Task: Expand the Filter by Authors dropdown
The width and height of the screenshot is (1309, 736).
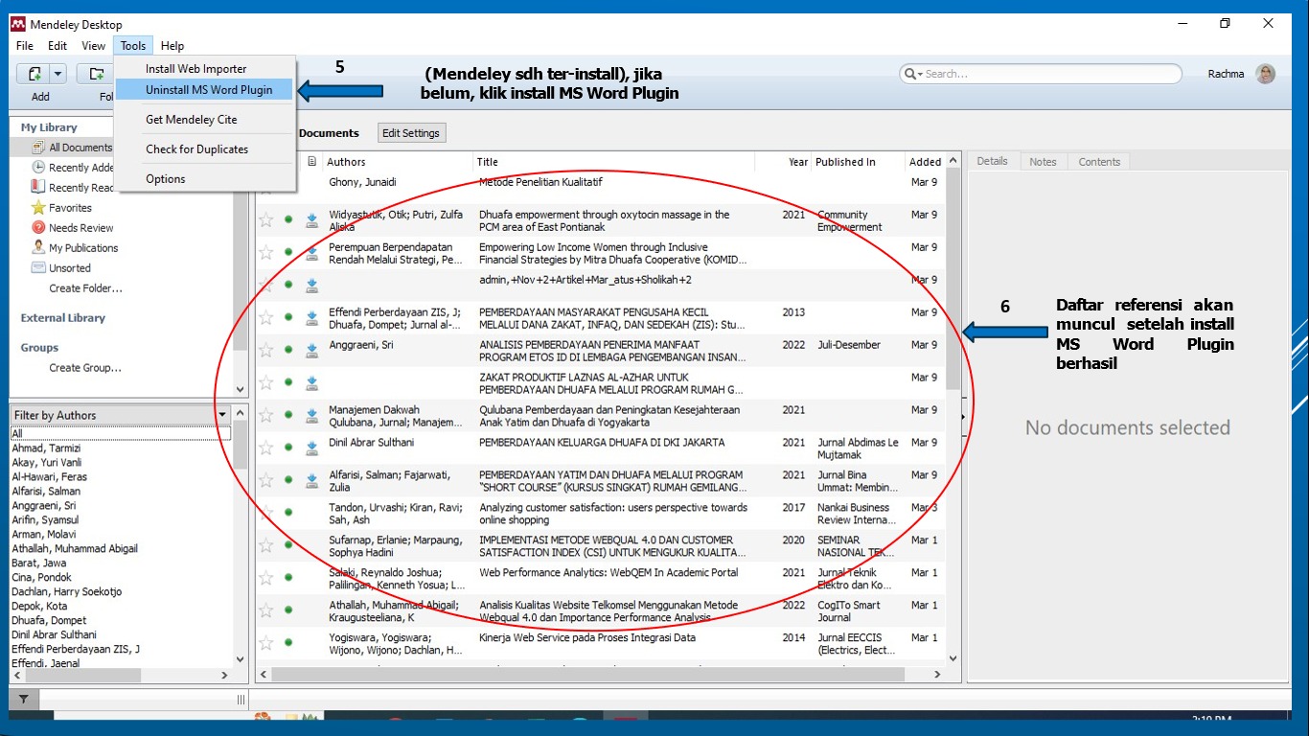Action: [x=222, y=415]
